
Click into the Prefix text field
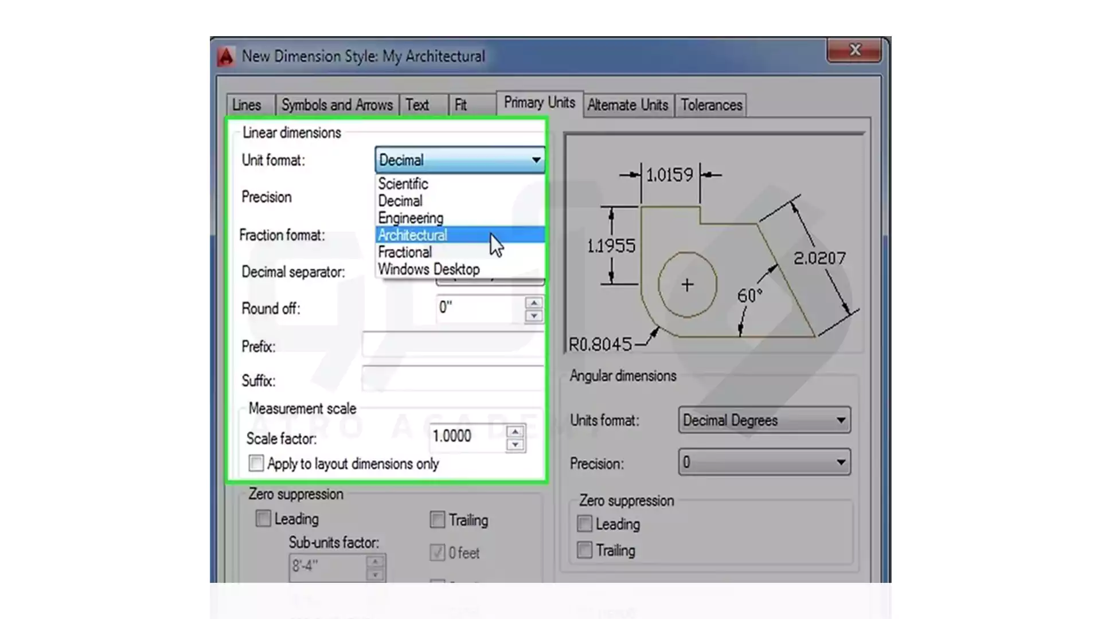453,345
